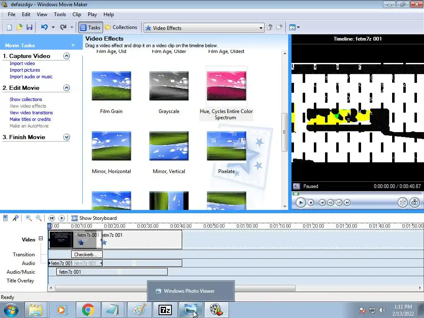Open the Play menu
Screen dimensions: 424x318
point(92,14)
